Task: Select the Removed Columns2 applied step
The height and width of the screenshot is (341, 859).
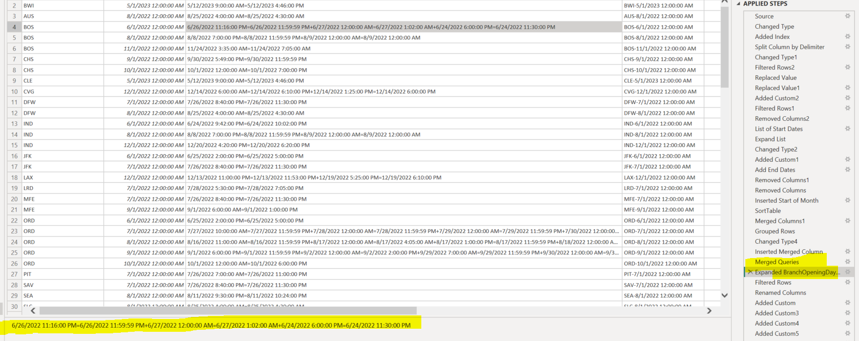Action: pos(782,119)
